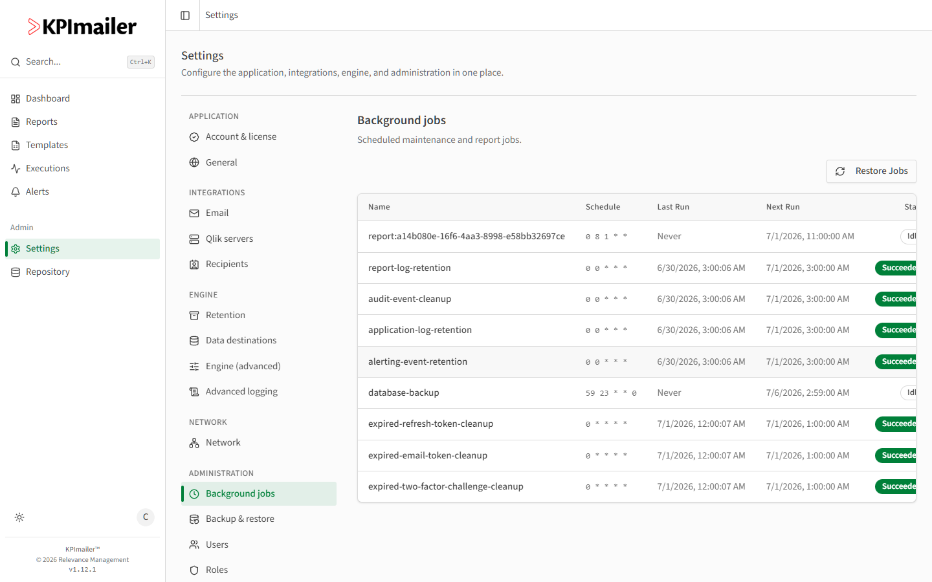Screen dimensions: 932x582
Task: Click the Repository database icon
Action: pos(16,272)
